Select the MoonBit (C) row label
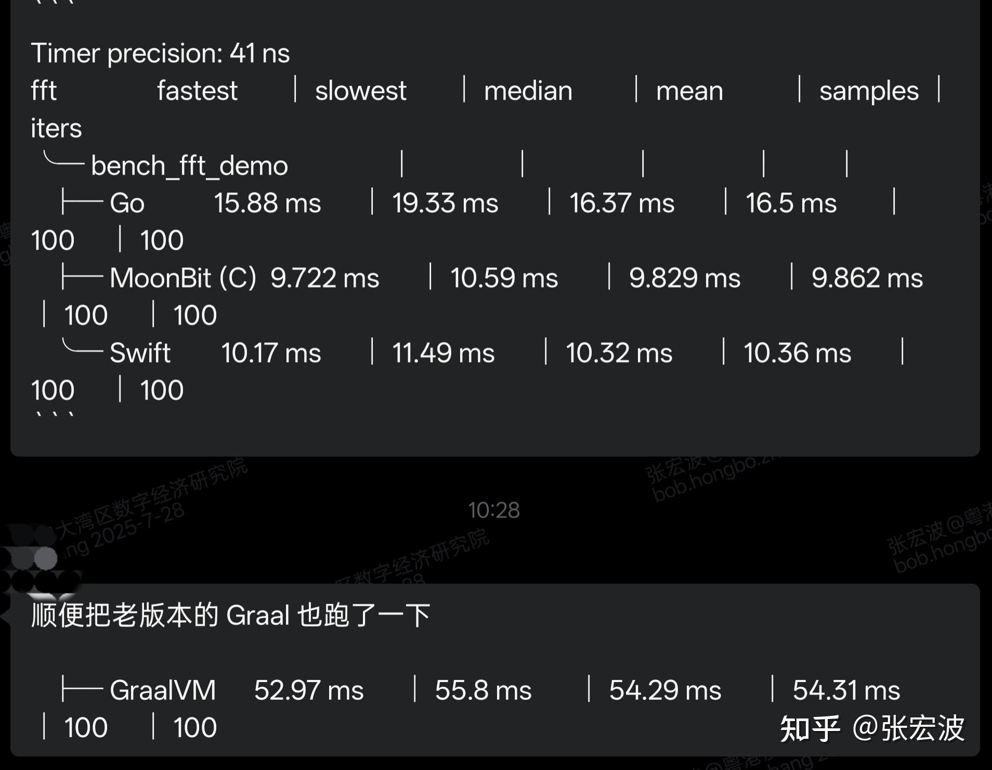 coord(182,278)
